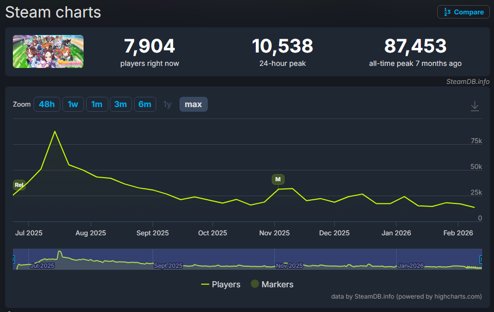Screen dimensions: 494x312
Task: Click the navigator Jan 2026 label
Action: 410,266
